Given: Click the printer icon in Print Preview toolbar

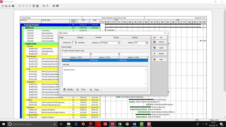Looking at the screenshot, I should click(10, 6).
